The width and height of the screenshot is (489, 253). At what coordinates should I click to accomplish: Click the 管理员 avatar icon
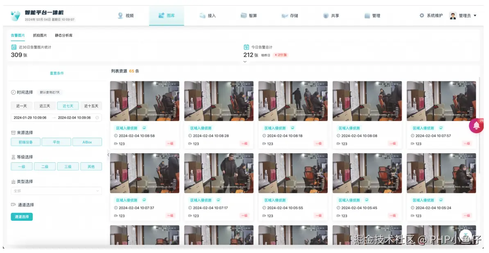[453, 16]
